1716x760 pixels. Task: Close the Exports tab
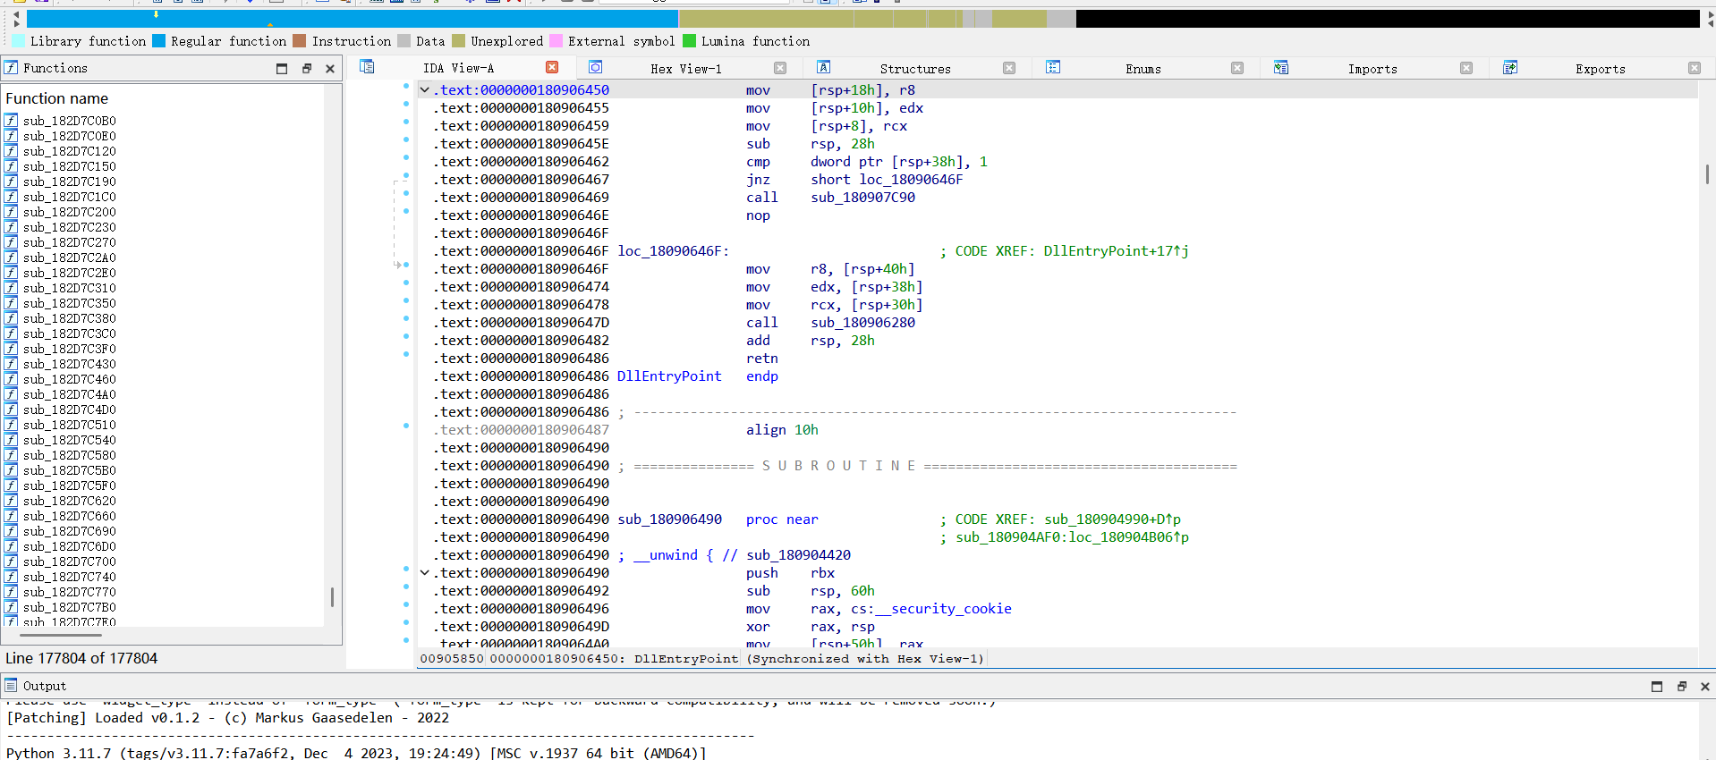(x=1695, y=68)
